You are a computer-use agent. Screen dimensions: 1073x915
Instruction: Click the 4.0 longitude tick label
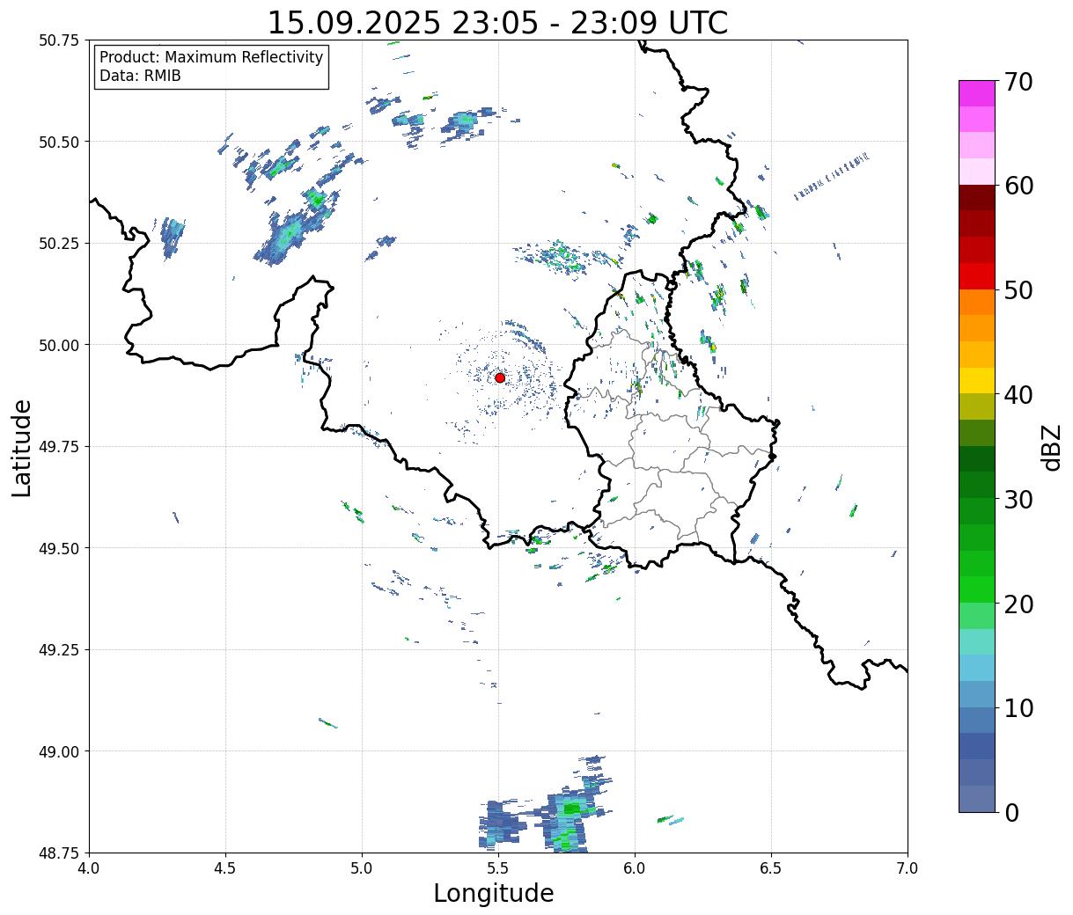(89, 868)
